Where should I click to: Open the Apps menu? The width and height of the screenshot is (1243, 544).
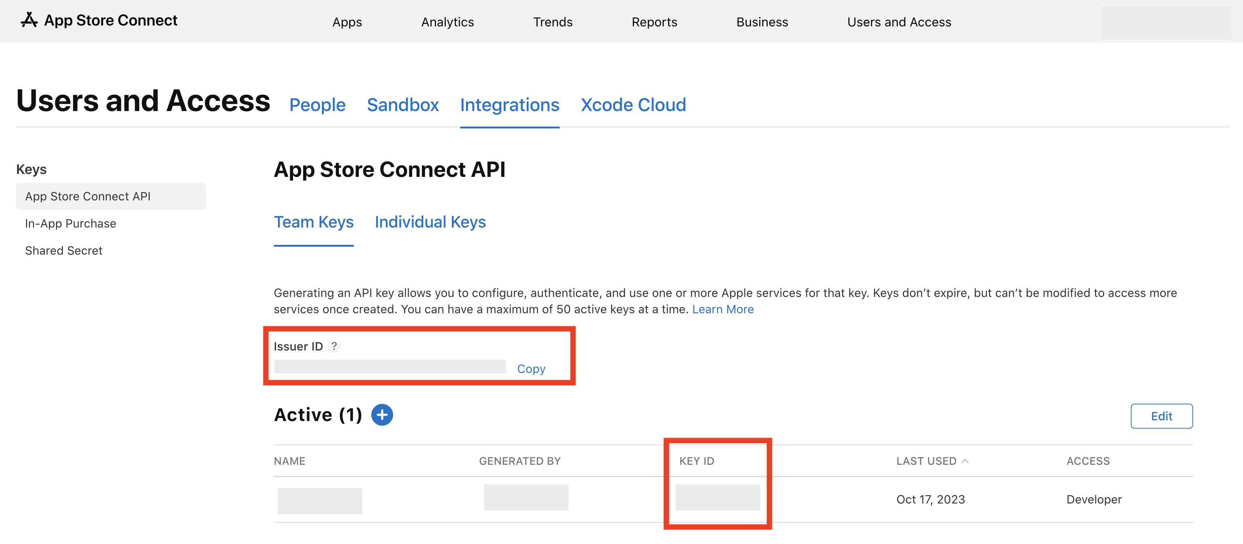(347, 22)
